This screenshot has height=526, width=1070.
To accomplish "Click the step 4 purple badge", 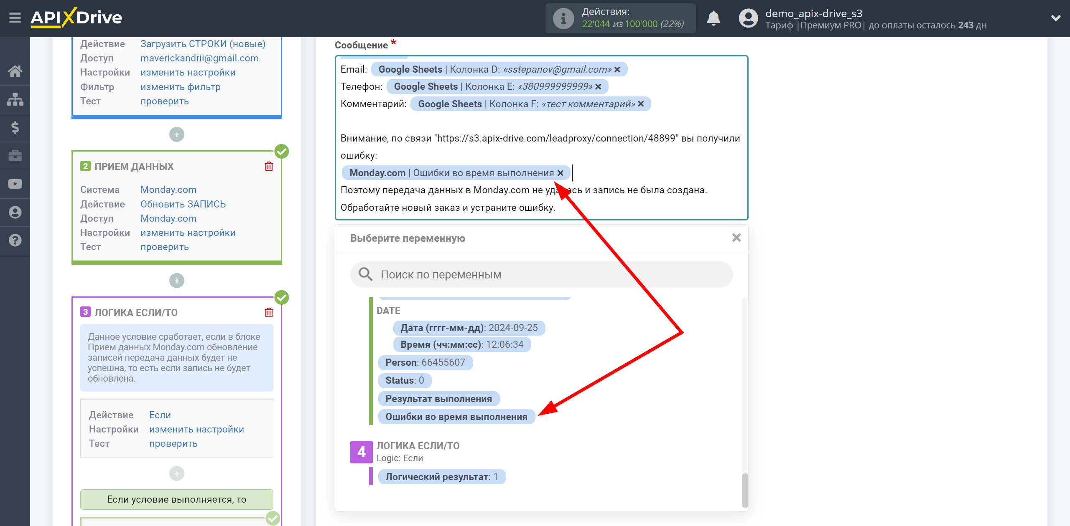I will (x=361, y=452).
